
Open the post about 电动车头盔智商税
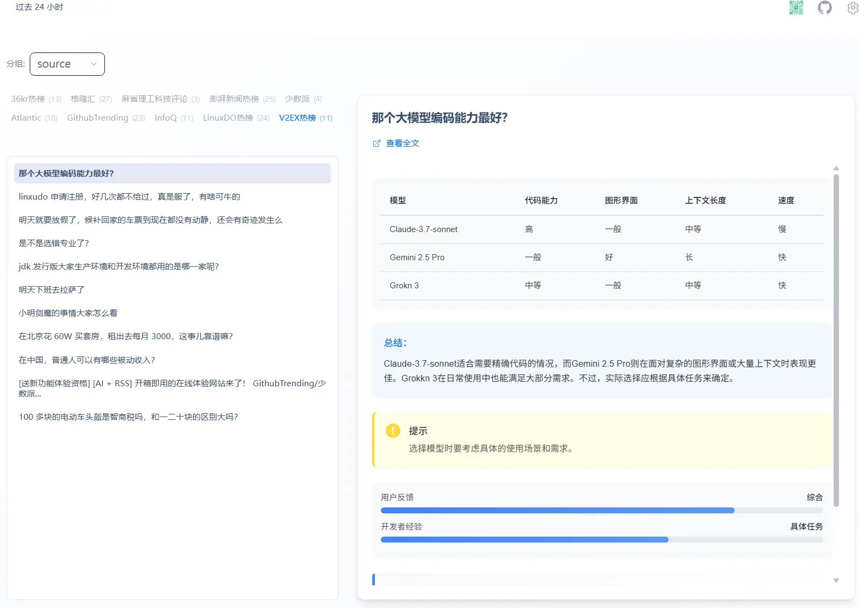pos(173,417)
